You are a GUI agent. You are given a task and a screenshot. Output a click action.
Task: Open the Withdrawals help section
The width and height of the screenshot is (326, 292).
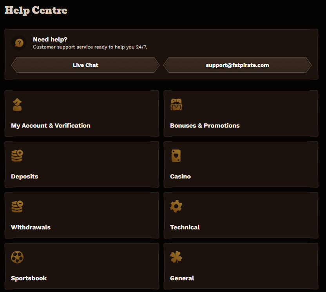[x=82, y=215]
